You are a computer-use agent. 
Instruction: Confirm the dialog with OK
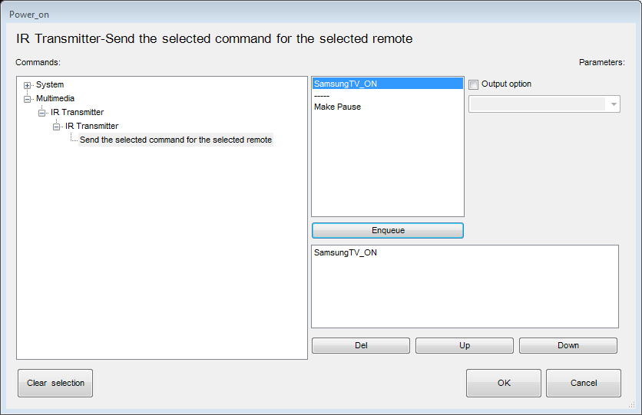click(504, 383)
